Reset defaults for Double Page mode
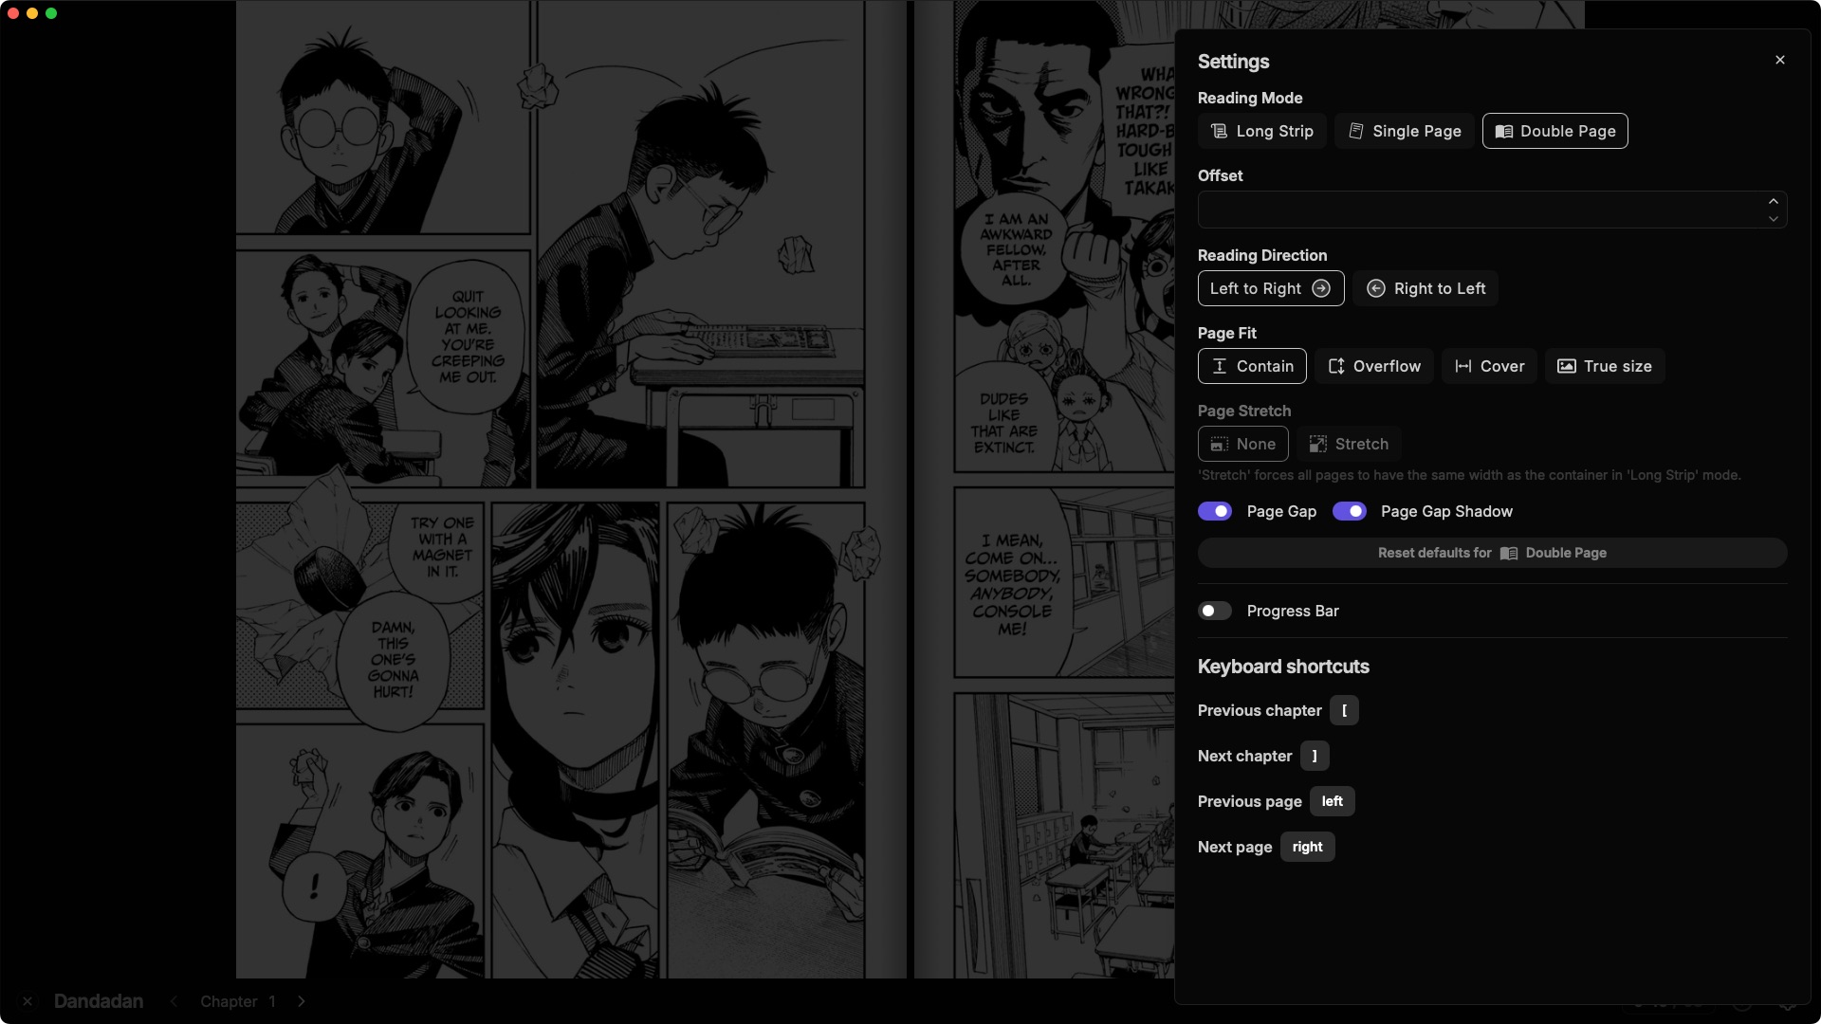 click(x=1492, y=553)
